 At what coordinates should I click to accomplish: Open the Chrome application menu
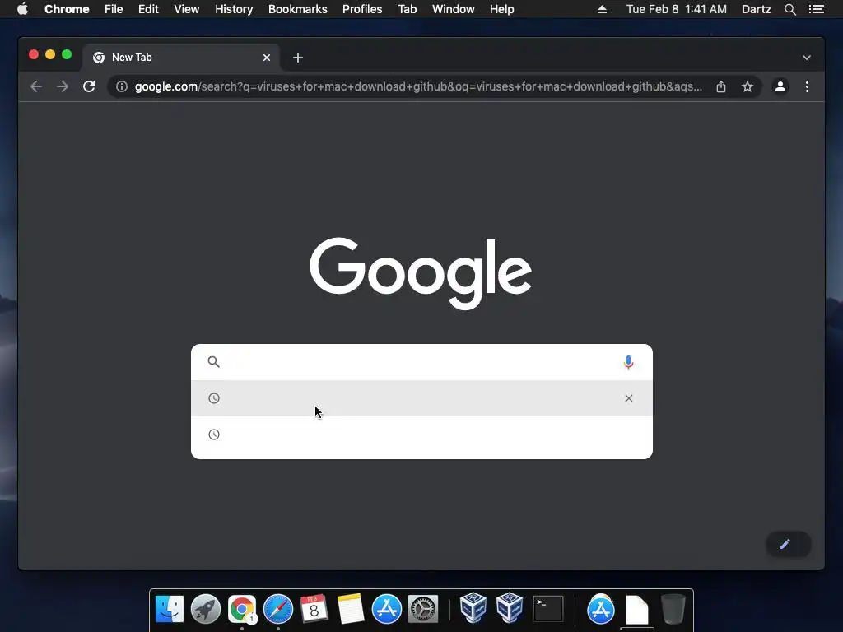coord(67,9)
